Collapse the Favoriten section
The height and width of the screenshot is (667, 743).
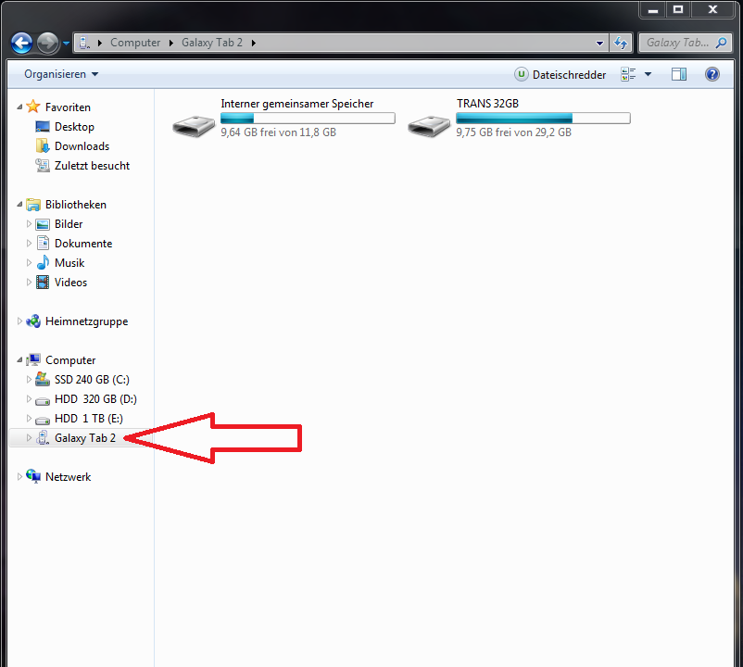19,107
